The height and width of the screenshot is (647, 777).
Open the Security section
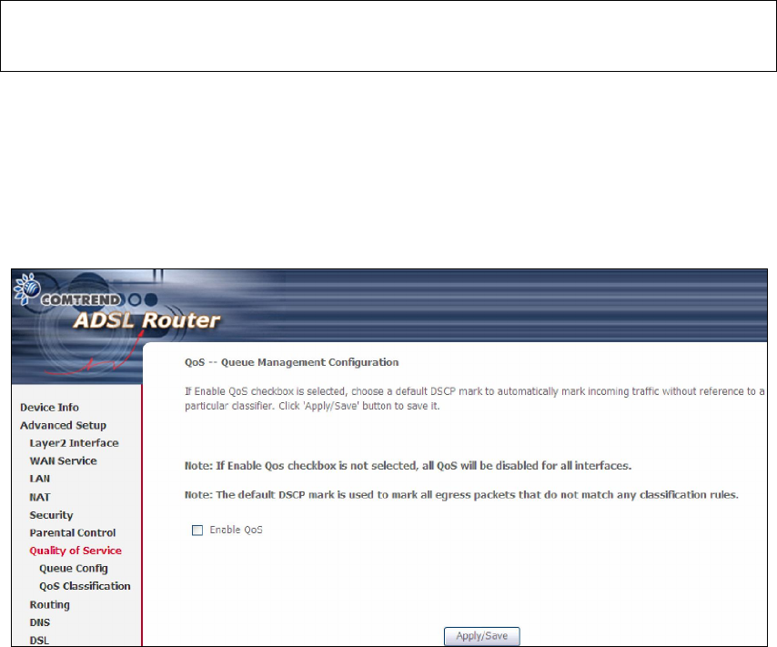point(51,515)
